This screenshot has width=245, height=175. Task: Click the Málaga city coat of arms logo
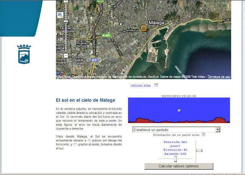(24, 54)
